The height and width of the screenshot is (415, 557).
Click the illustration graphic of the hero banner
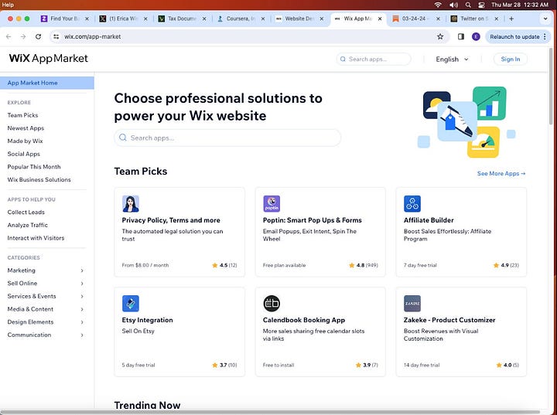(466, 122)
